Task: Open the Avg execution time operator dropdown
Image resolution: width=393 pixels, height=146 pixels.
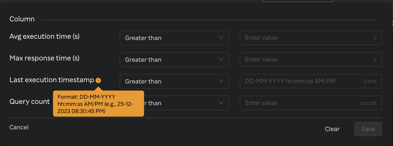Action: (x=174, y=38)
